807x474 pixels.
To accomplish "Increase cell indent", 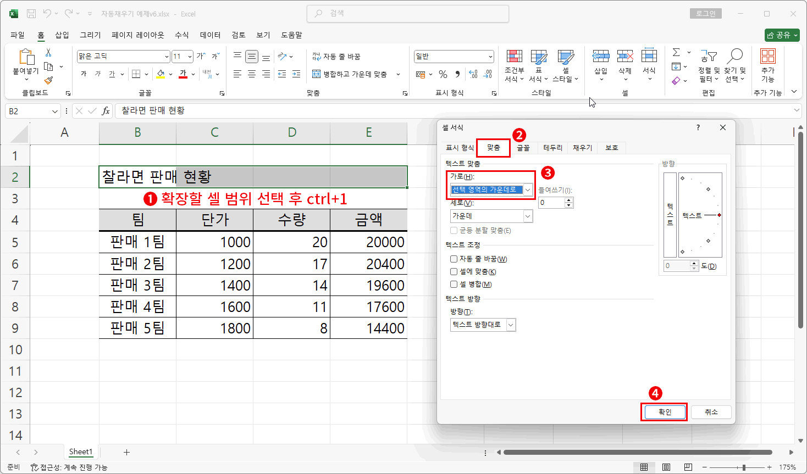I will click(x=296, y=74).
